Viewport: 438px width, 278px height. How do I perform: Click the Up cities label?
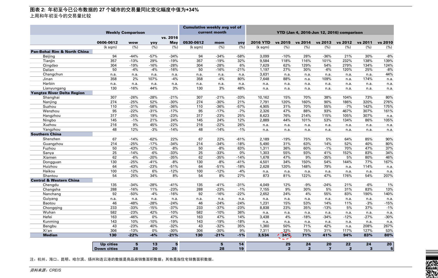[109, 244]
